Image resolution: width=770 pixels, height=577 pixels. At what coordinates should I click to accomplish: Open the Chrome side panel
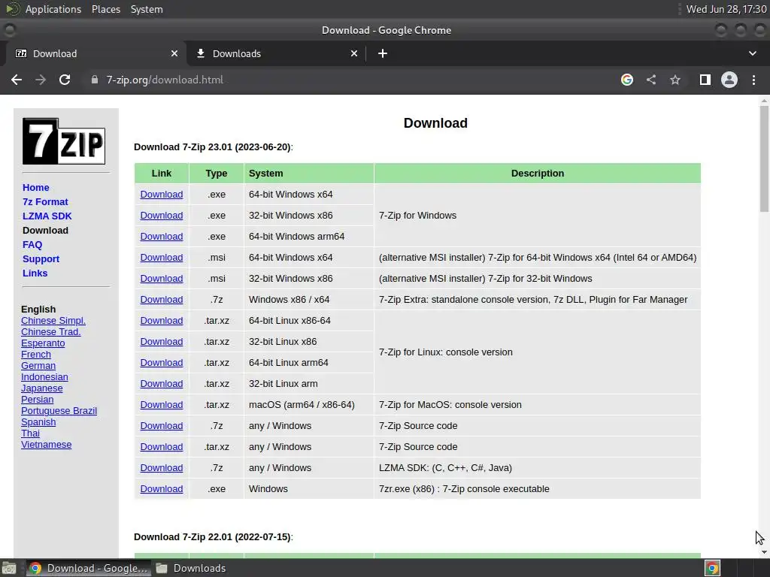[x=705, y=80]
